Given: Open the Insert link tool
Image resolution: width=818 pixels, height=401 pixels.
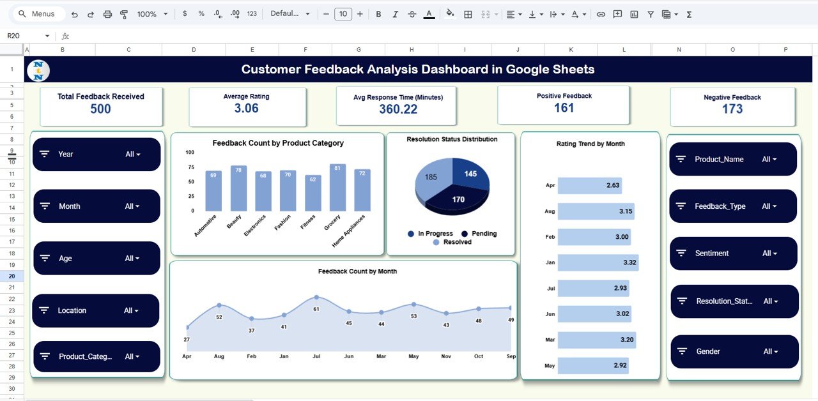Looking at the screenshot, I should (x=600, y=13).
